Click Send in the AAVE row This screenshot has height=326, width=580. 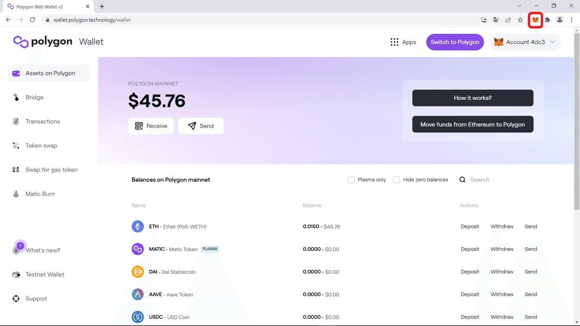click(531, 294)
